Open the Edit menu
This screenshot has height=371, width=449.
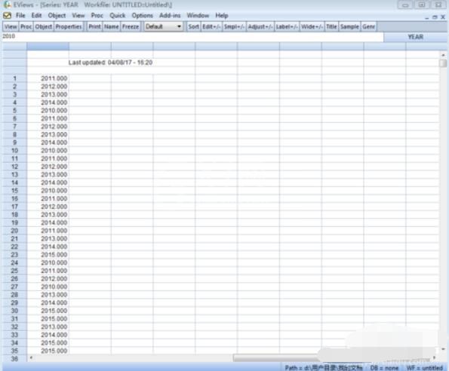tap(36, 15)
